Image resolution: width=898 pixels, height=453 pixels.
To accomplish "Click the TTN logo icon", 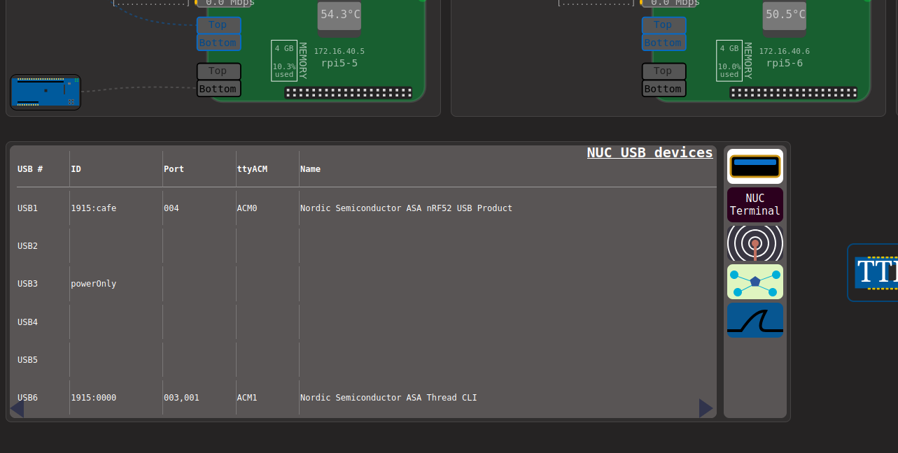I will tap(874, 273).
